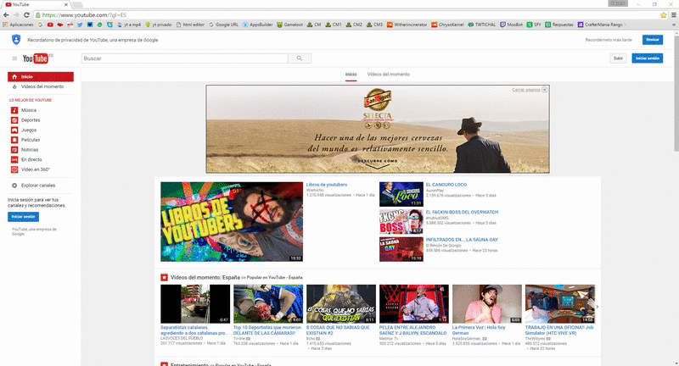Click Popular en YouTube - España link
679x366 pixels.
[274, 277]
